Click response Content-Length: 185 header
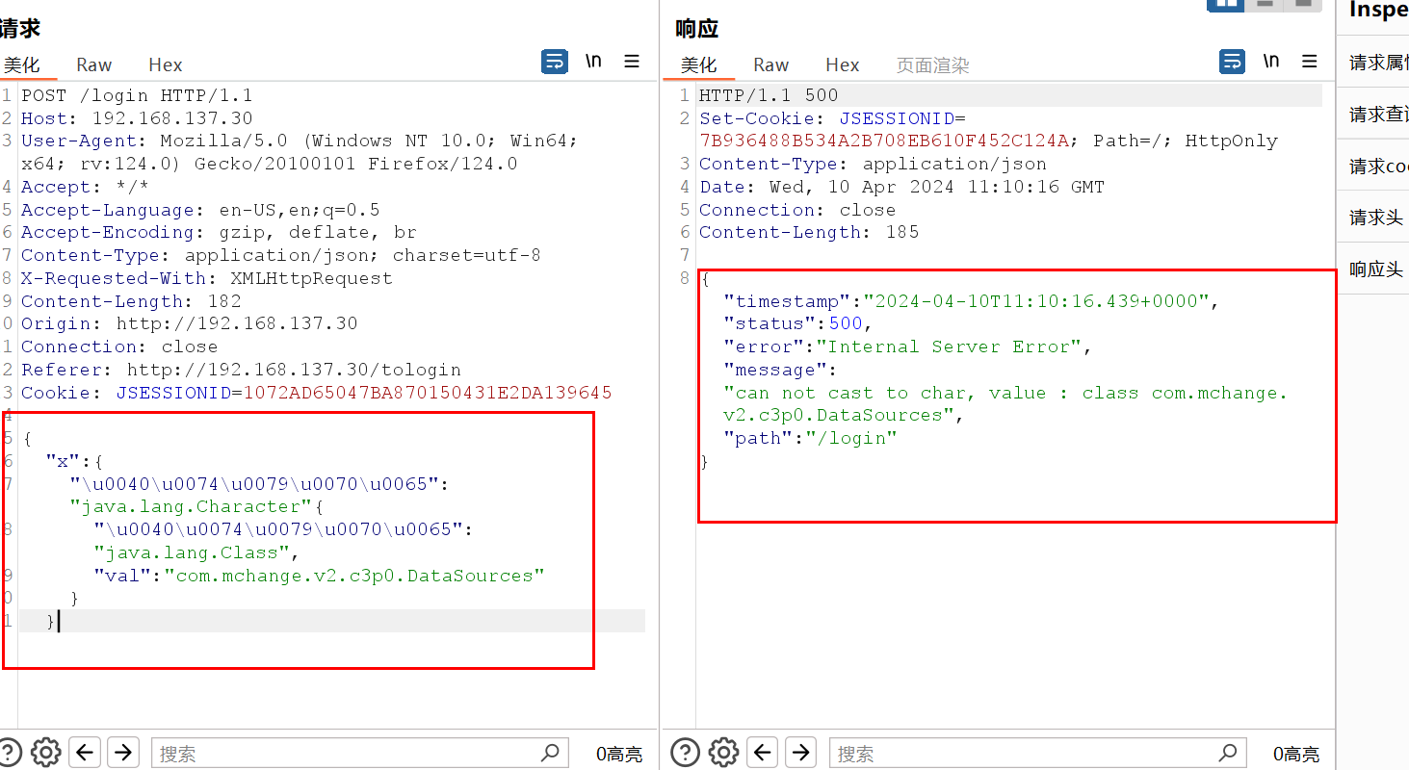This screenshot has width=1409, height=770. [809, 232]
